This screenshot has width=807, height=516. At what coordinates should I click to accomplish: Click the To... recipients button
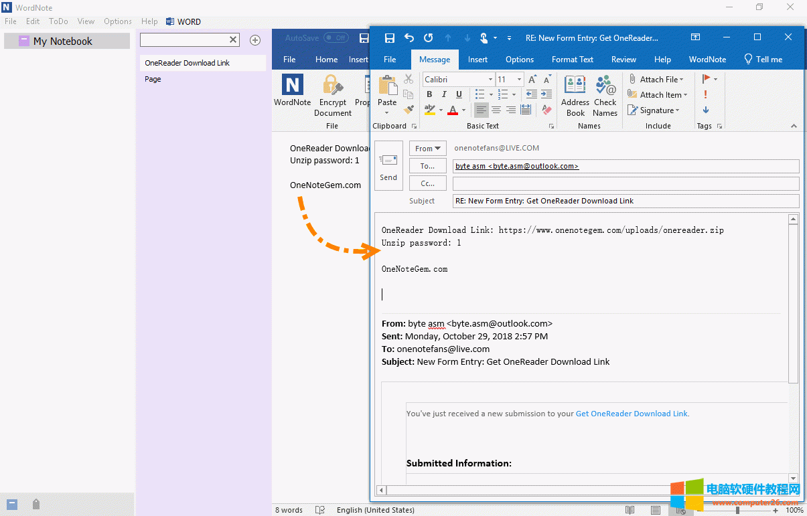[427, 166]
